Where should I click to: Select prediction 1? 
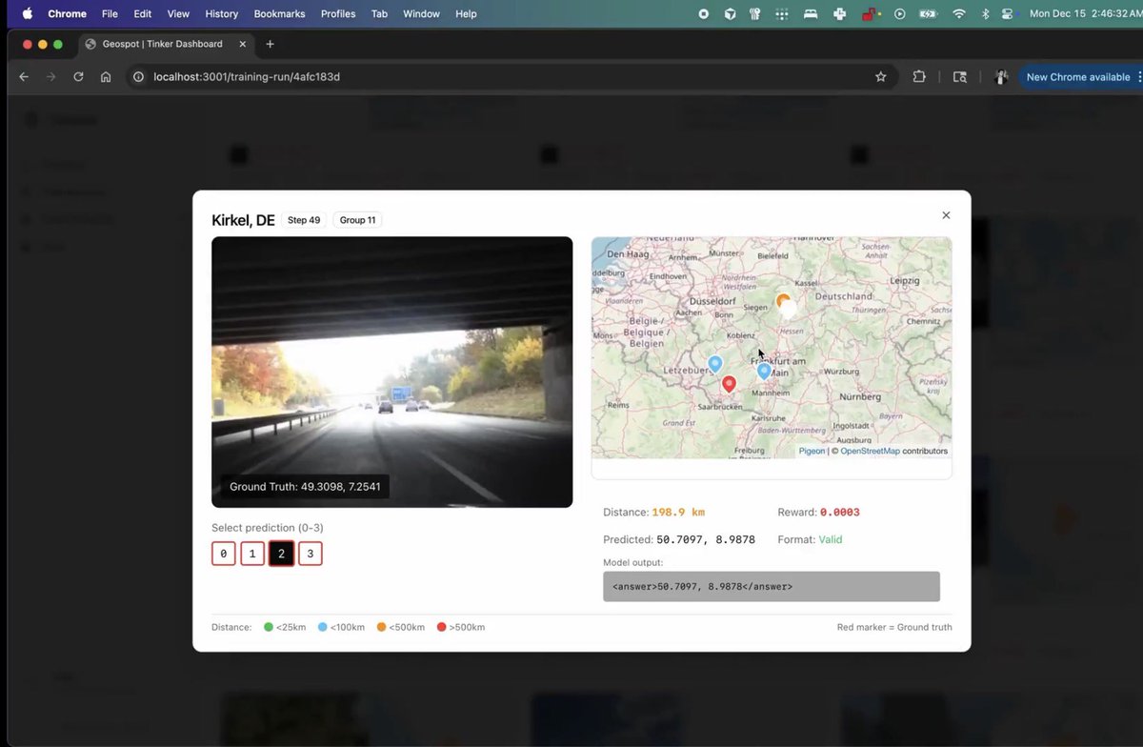(x=252, y=554)
